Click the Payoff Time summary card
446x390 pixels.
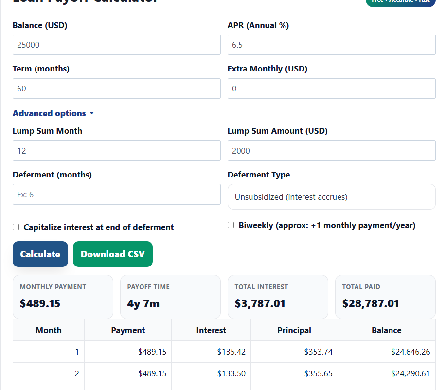pos(170,297)
